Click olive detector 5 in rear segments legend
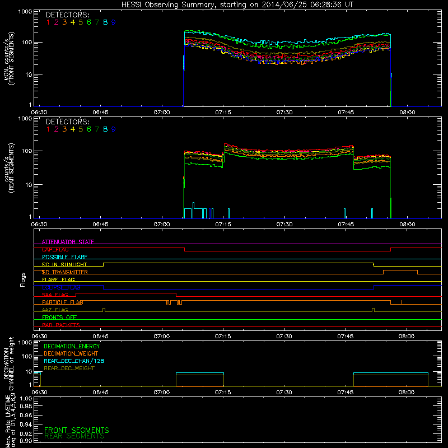Screen dimensions: 448x448 [x=81, y=129]
